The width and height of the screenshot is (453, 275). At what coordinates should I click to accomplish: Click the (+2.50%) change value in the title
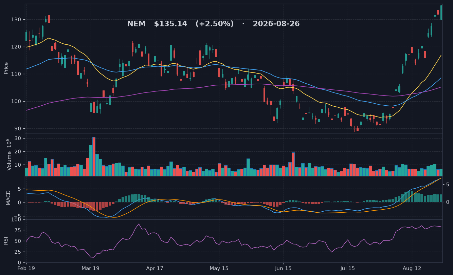[214, 24]
